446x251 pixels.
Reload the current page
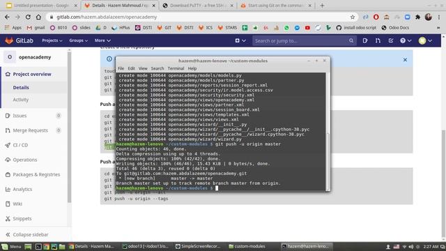[x=28, y=17]
